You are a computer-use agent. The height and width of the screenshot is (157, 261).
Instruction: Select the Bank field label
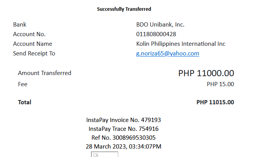coord(20,25)
